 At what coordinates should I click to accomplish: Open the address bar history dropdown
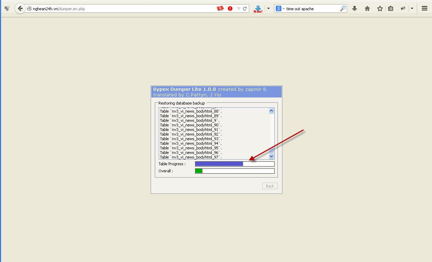click(x=239, y=8)
